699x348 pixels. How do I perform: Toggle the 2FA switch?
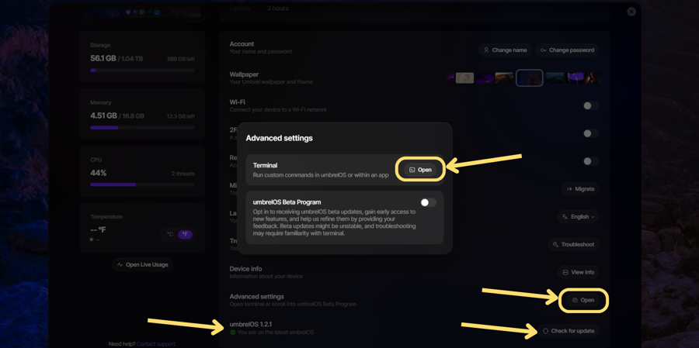point(590,133)
